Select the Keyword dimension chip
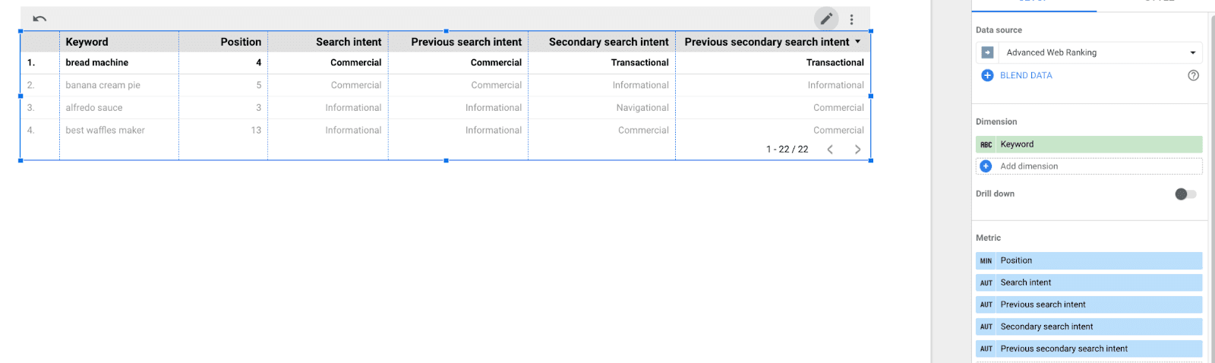This screenshot has width=1215, height=363. [1089, 144]
